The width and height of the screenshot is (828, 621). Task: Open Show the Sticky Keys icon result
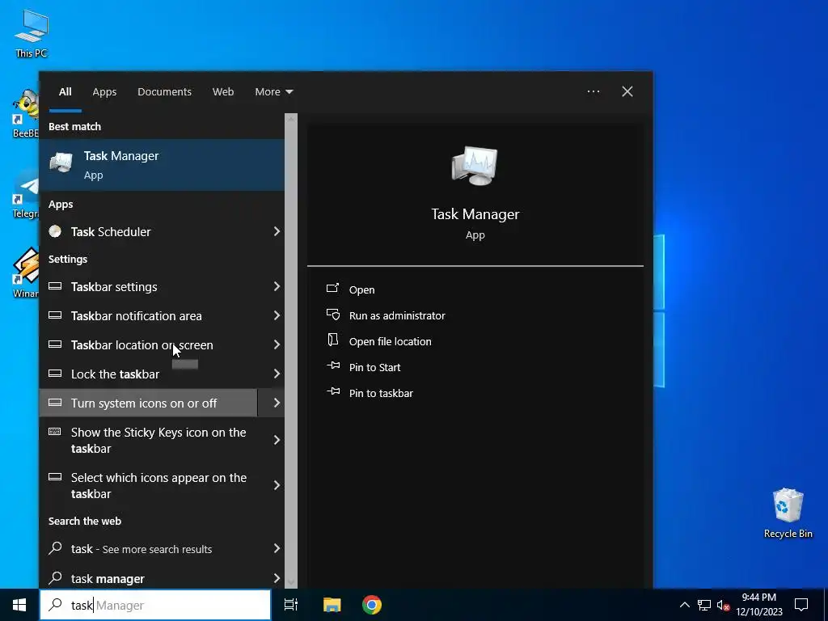(149, 441)
